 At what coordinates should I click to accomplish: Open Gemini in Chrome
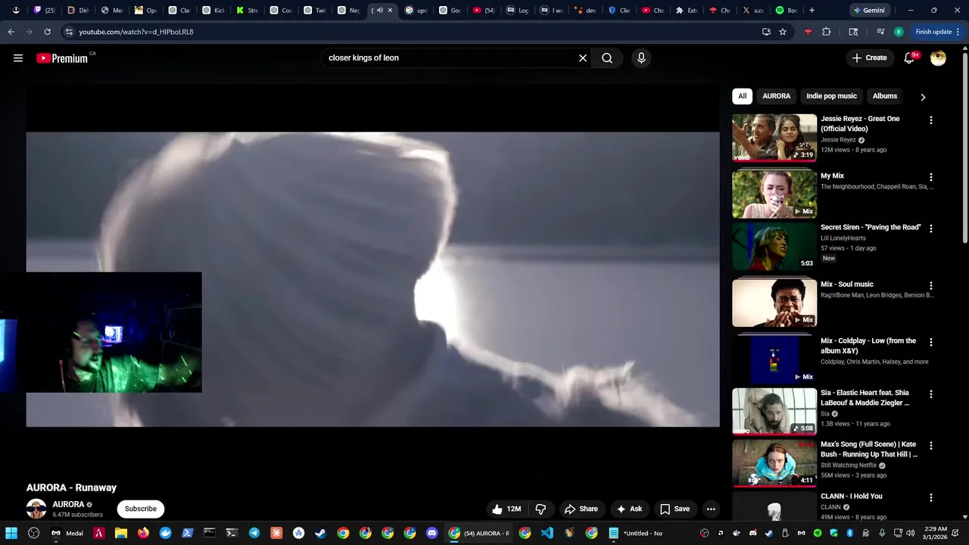coord(868,11)
